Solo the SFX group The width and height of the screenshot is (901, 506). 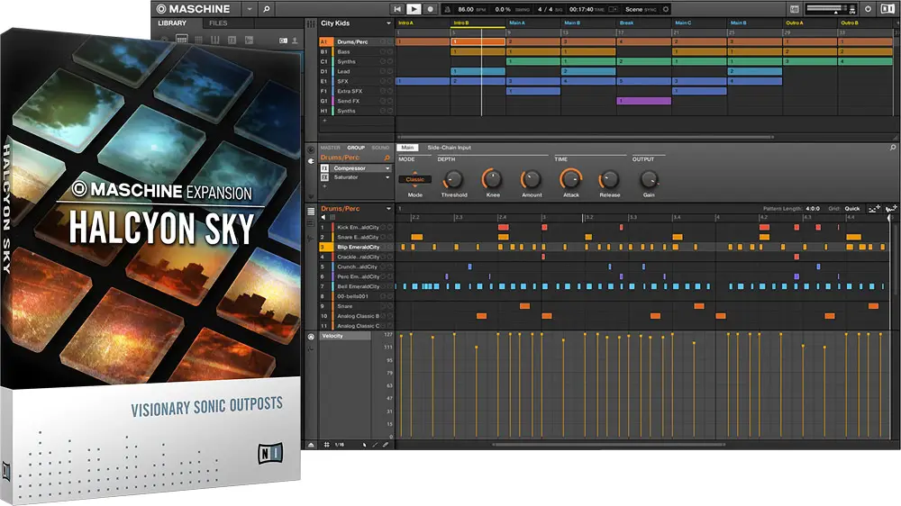389,82
